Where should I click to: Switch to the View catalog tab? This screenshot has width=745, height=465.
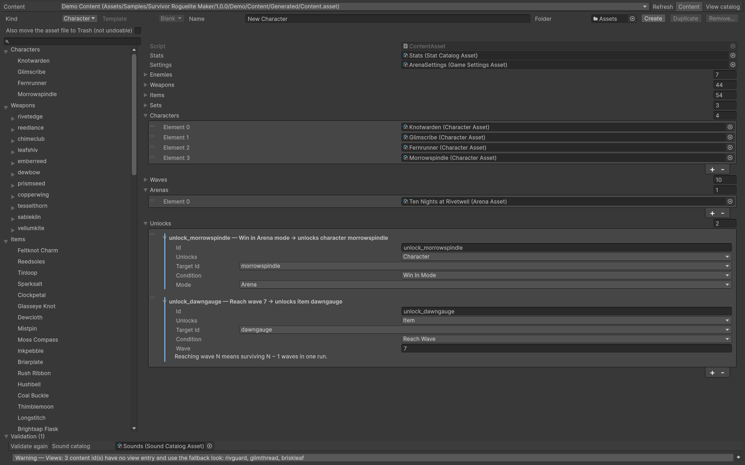(723, 7)
